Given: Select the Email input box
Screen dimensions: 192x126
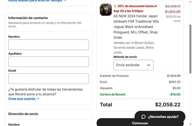Looking at the screenshot, I should [x=49, y=79].
